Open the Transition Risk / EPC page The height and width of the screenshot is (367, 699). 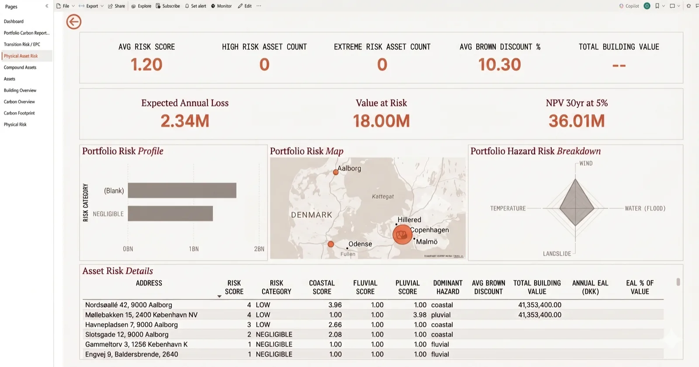pos(22,44)
